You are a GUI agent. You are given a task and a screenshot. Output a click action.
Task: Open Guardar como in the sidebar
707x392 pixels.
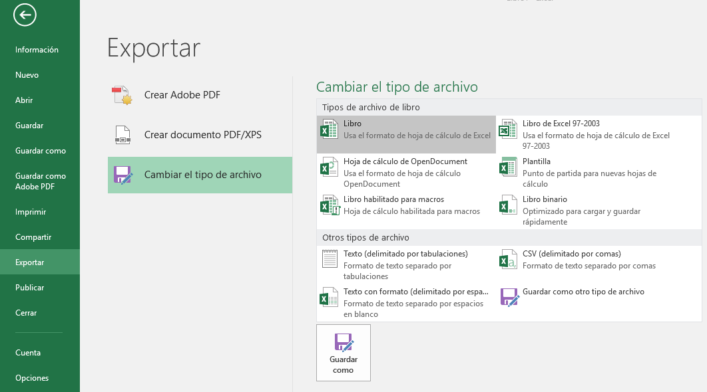tap(41, 150)
